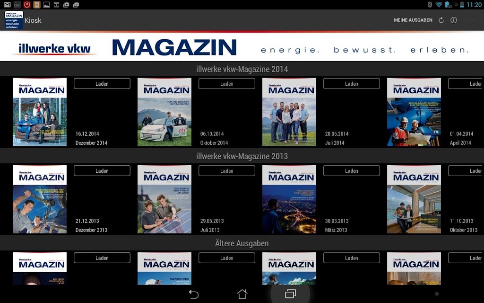
Task: Open the Dezember 2013 magazine cover
Action: tap(40, 199)
